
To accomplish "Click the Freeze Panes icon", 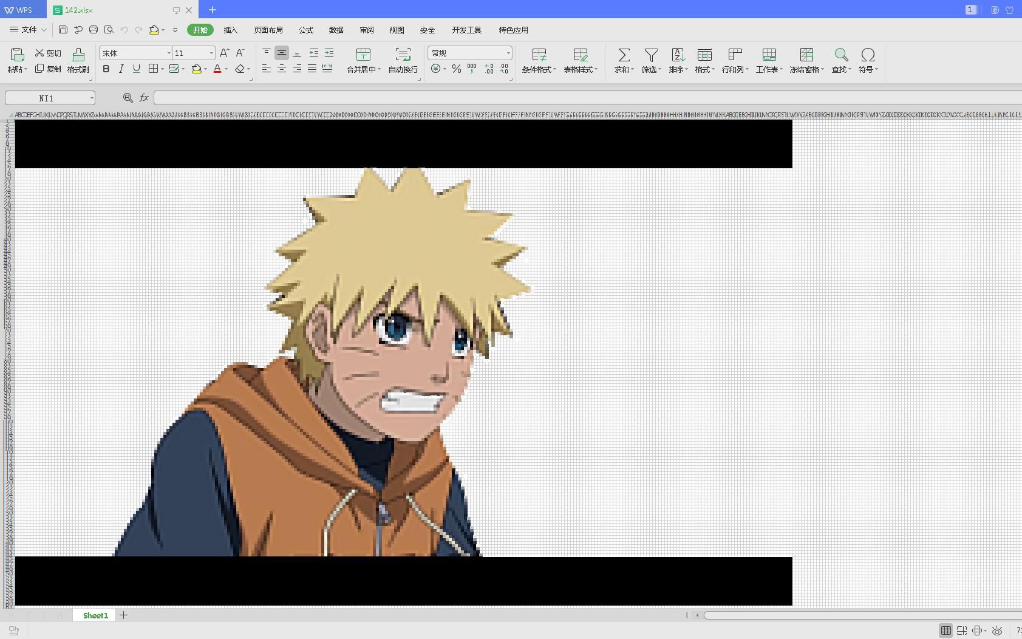I will pos(806,55).
